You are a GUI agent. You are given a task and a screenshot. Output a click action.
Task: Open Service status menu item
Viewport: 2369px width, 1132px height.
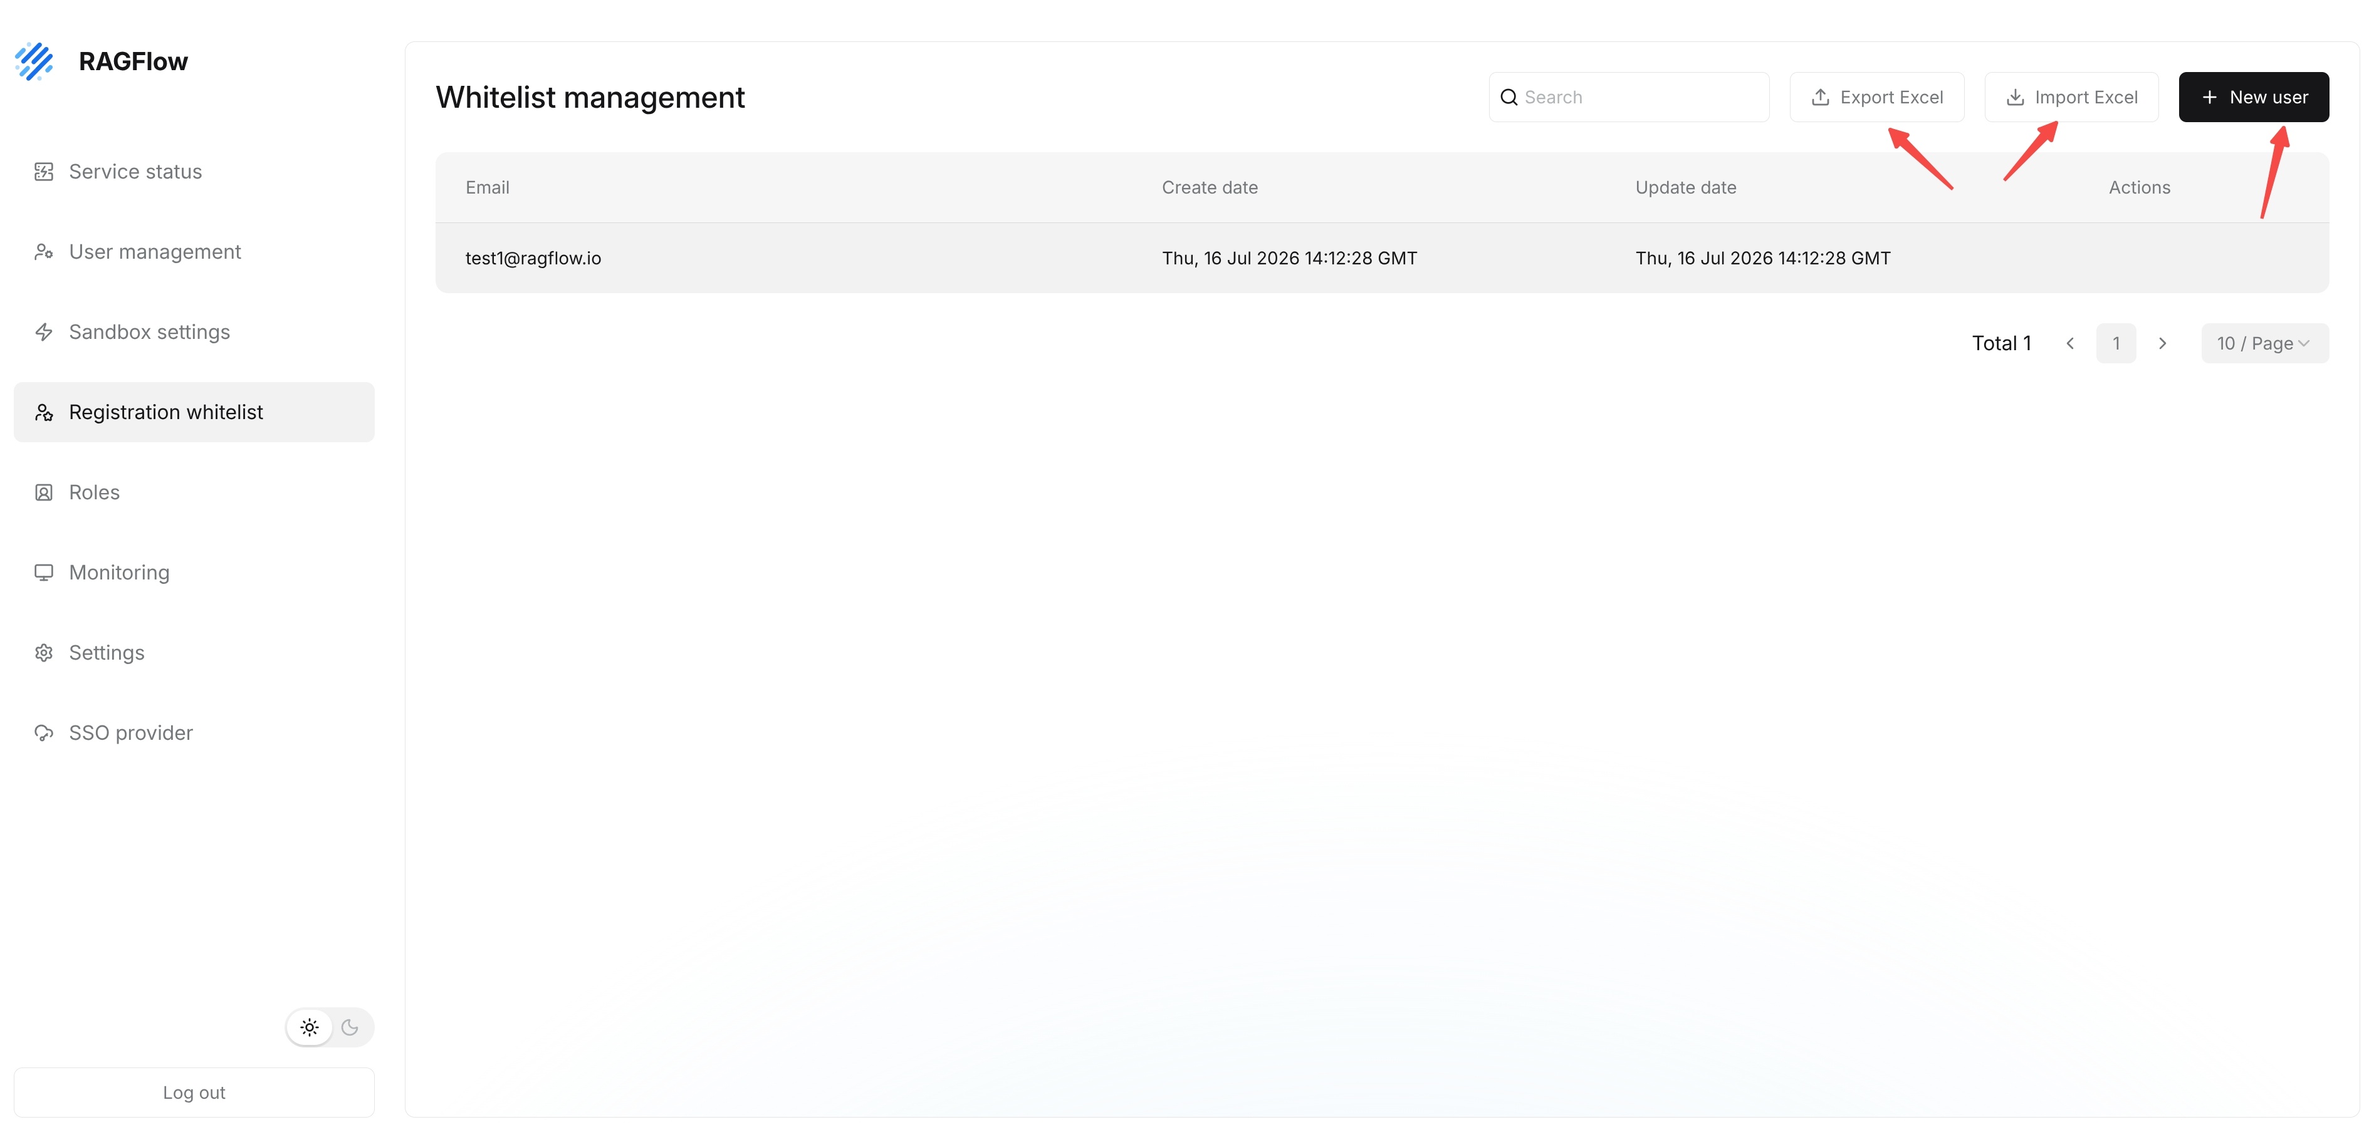coord(194,172)
